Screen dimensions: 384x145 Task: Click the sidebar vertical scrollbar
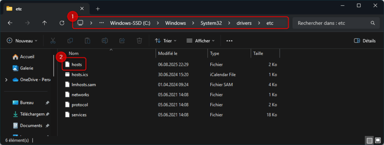[54, 66]
